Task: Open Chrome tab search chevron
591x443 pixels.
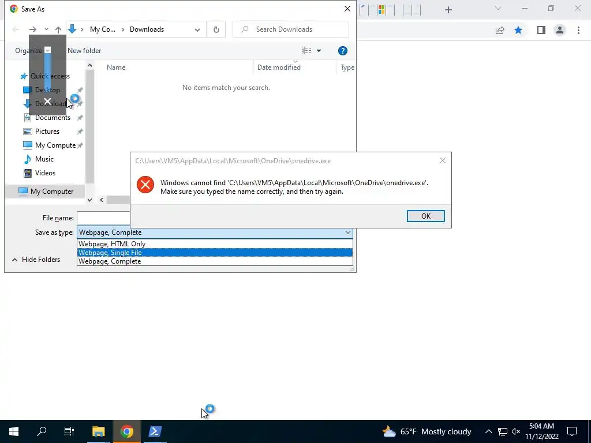Action: (498, 8)
